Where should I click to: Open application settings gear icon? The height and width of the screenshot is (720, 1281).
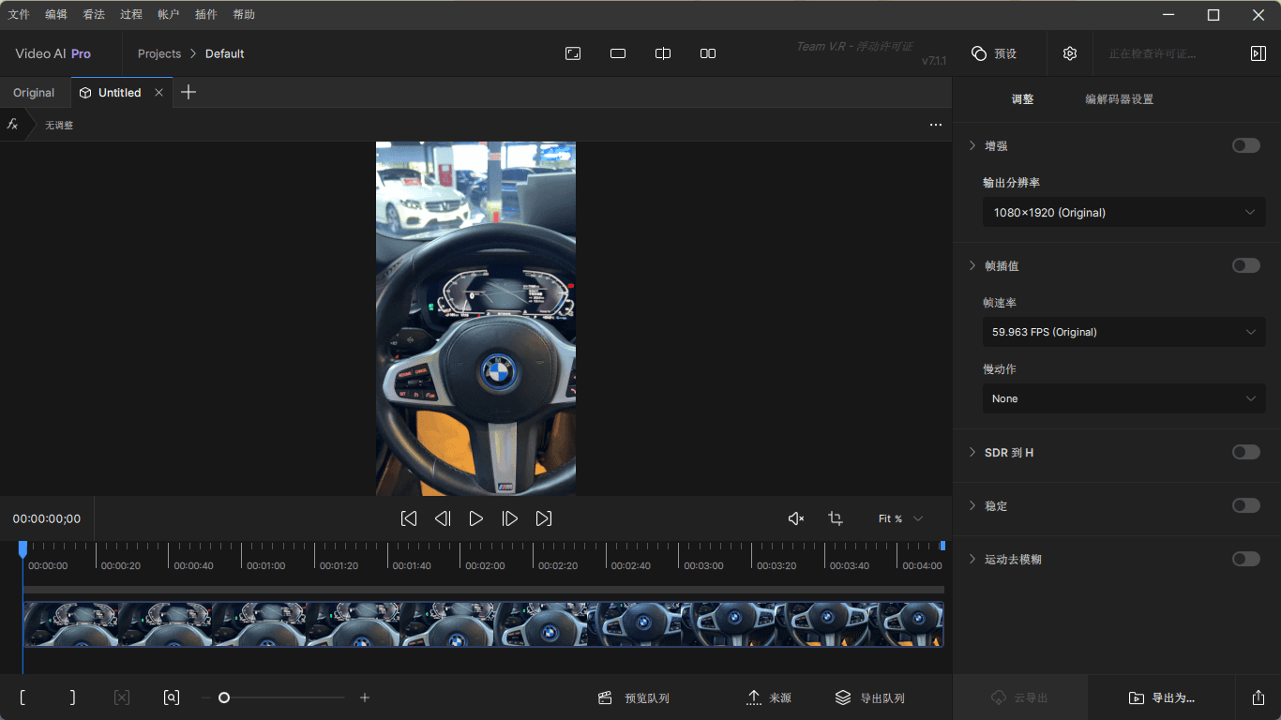[1069, 53]
